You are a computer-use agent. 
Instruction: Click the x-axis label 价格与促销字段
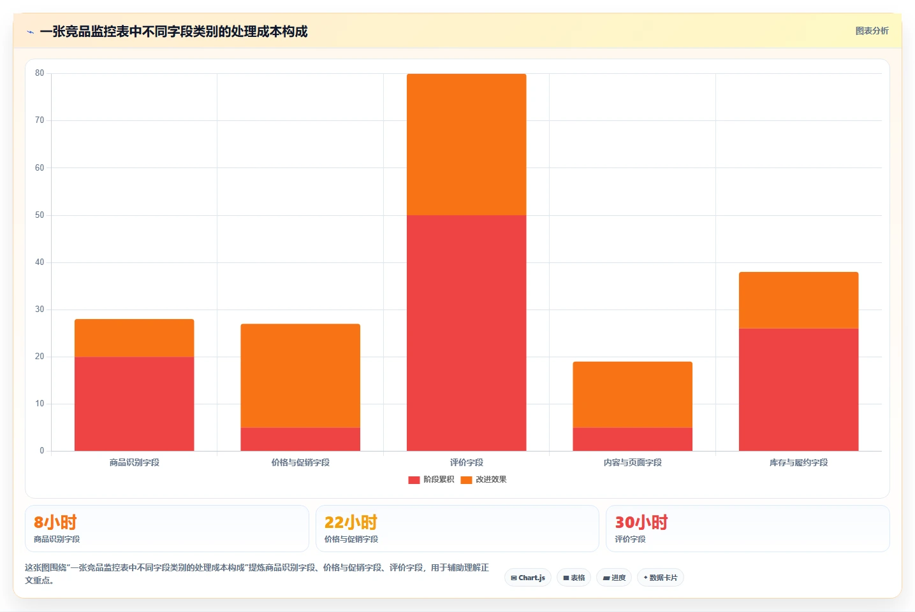[x=300, y=462]
